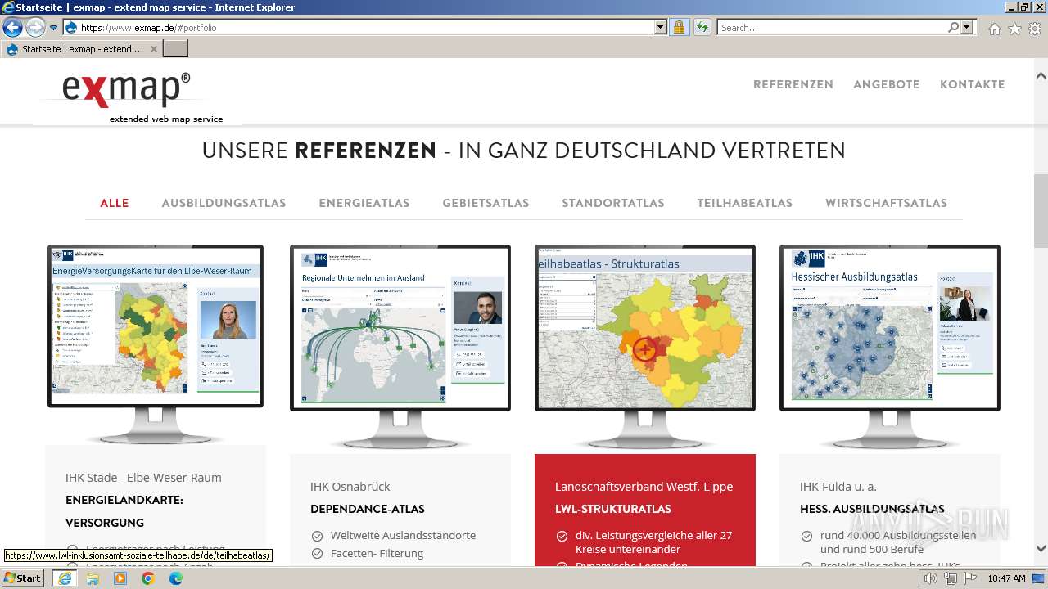Click the volume speaker tray icon

point(931,579)
